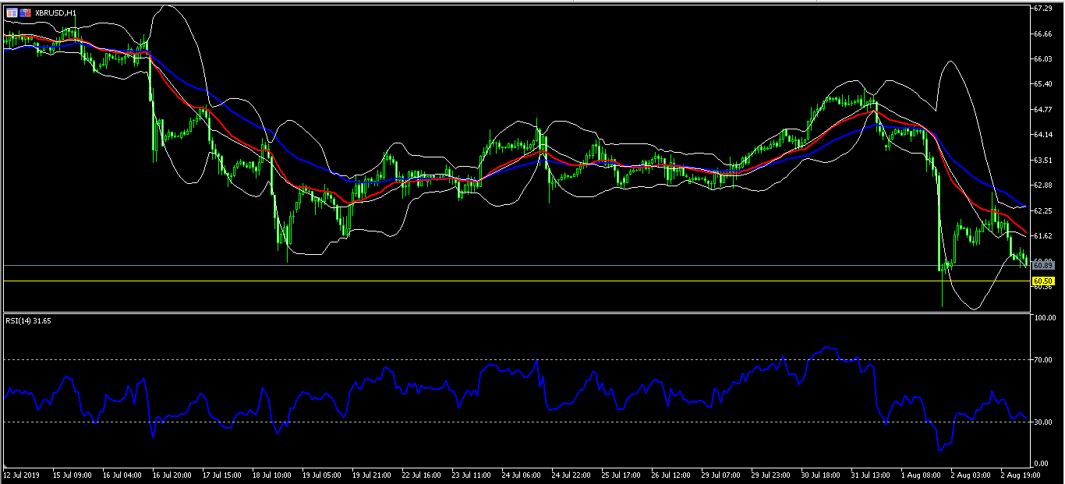Click the RSI 70.00 level label
The image size is (1065, 484).
1043,360
